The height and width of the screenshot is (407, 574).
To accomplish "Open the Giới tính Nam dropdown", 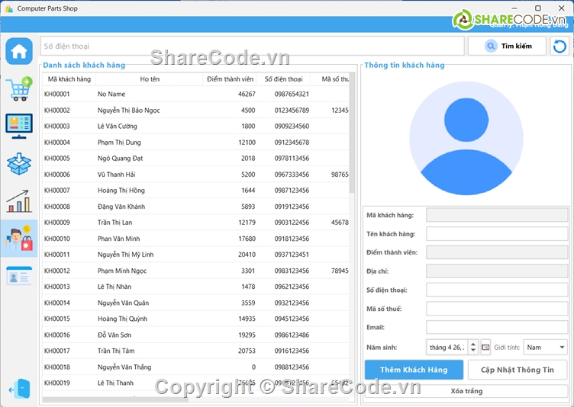I will 546,348.
